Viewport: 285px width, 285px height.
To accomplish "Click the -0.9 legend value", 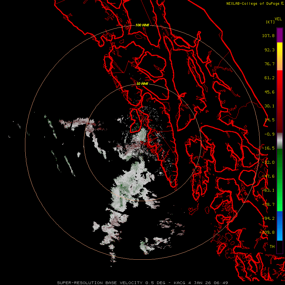I will (269, 134).
